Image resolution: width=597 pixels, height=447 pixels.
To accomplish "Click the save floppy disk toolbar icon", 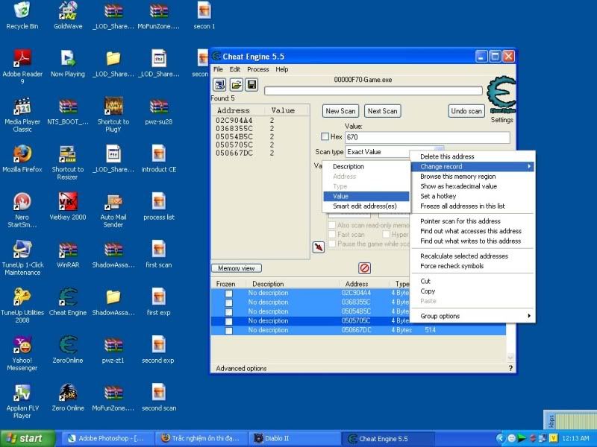I will click(251, 84).
